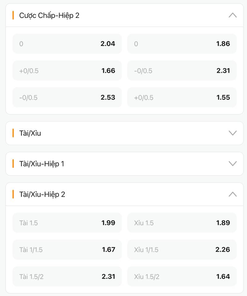Viewport: 247px width, 296px height.
Task: Select Tài 1/1.5 at odds 1.67
Action: click(67, 249)
